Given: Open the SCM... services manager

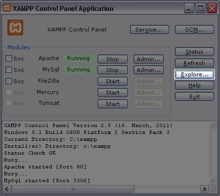Looking at the screenshot, I should [x=194, y=30].
